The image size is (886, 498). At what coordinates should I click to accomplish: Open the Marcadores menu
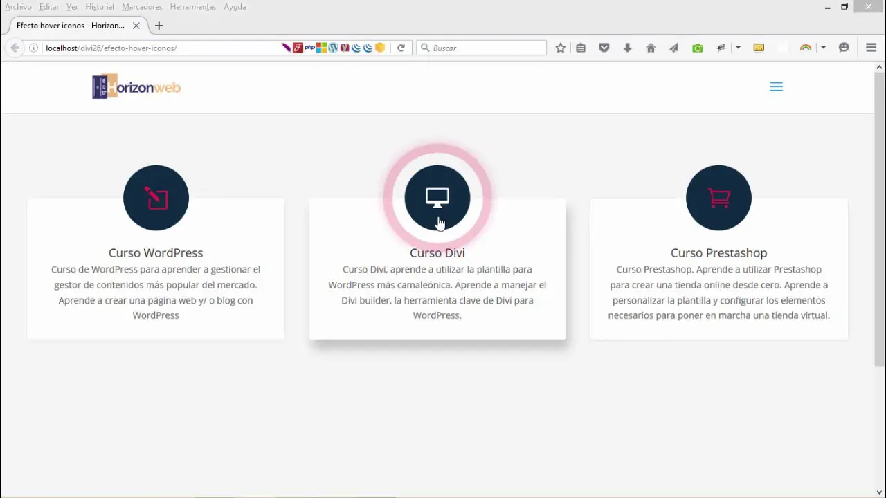pos(142,7)
